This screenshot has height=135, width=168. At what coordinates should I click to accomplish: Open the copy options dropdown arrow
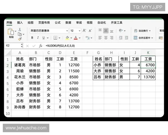pos(24,34)
